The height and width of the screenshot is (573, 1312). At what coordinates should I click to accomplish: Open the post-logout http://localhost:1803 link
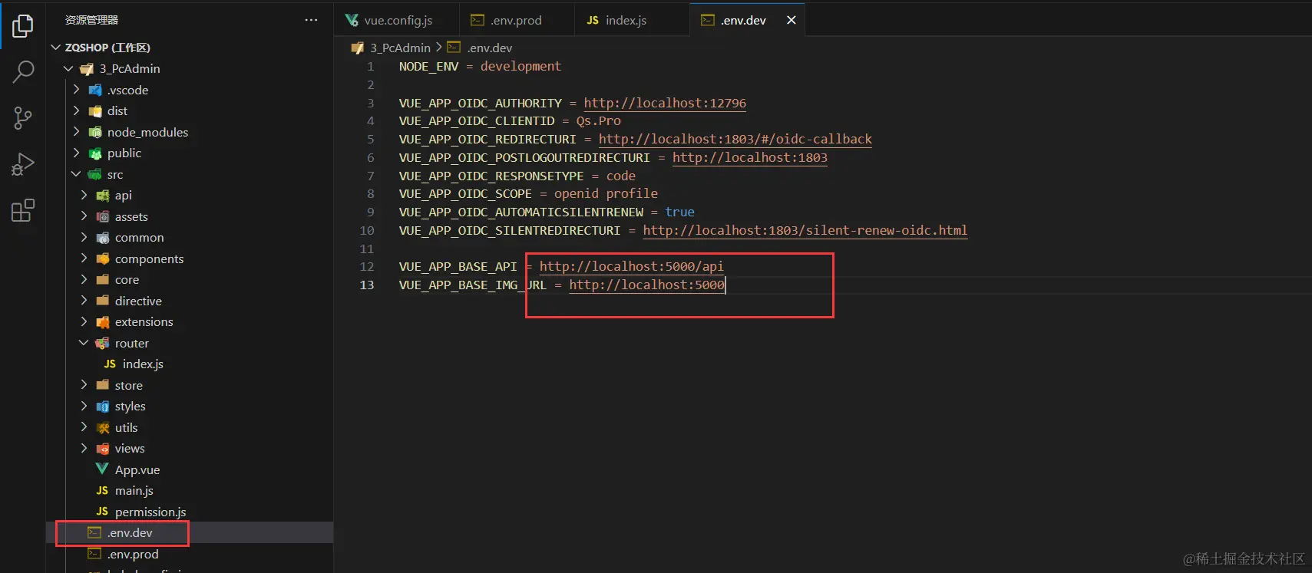[x=750, y=157]
